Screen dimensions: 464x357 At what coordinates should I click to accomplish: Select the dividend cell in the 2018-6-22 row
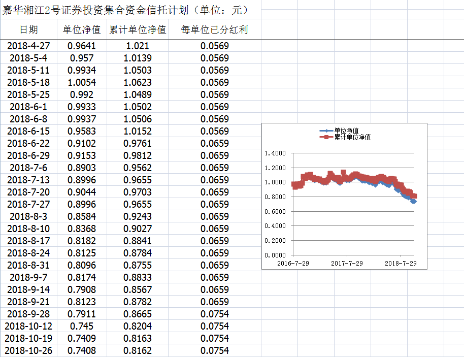pyautogui.click(x=215, y=143)
